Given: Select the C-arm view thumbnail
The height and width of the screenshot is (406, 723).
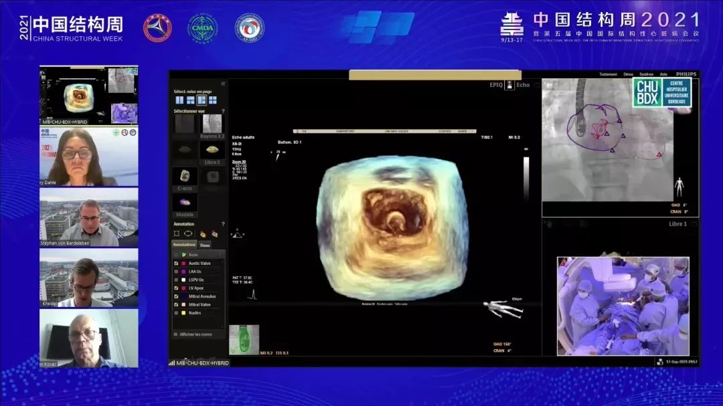Looking at the screenshot, I should tap(184, 176).
